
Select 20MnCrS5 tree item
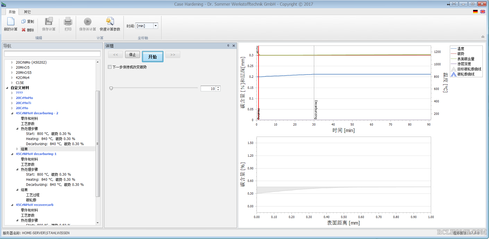tap(24, 72)
